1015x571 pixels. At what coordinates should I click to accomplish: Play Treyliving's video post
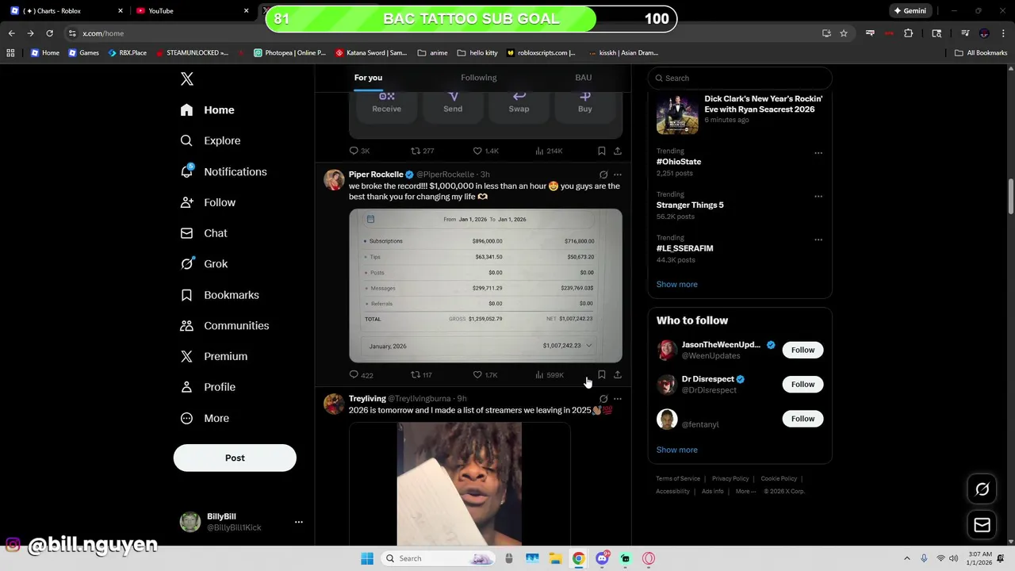pyautogui.click(x=460, y=484)
